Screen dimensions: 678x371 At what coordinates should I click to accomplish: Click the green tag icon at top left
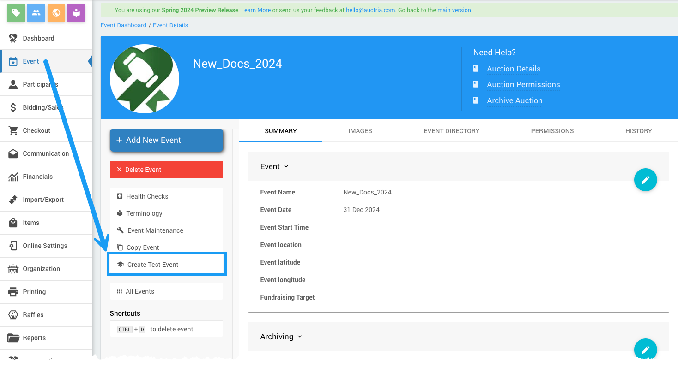click(16, 13)
